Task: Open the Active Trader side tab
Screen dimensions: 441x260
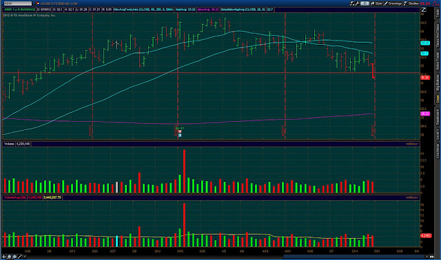Action: tap(438, 61)
